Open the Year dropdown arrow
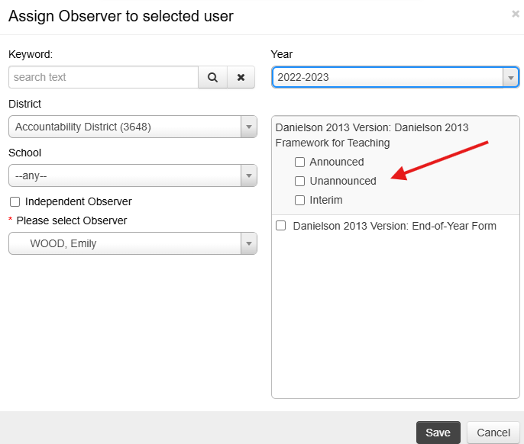The width and height of the screenshot is (524, 444). [x=510, y=78]
